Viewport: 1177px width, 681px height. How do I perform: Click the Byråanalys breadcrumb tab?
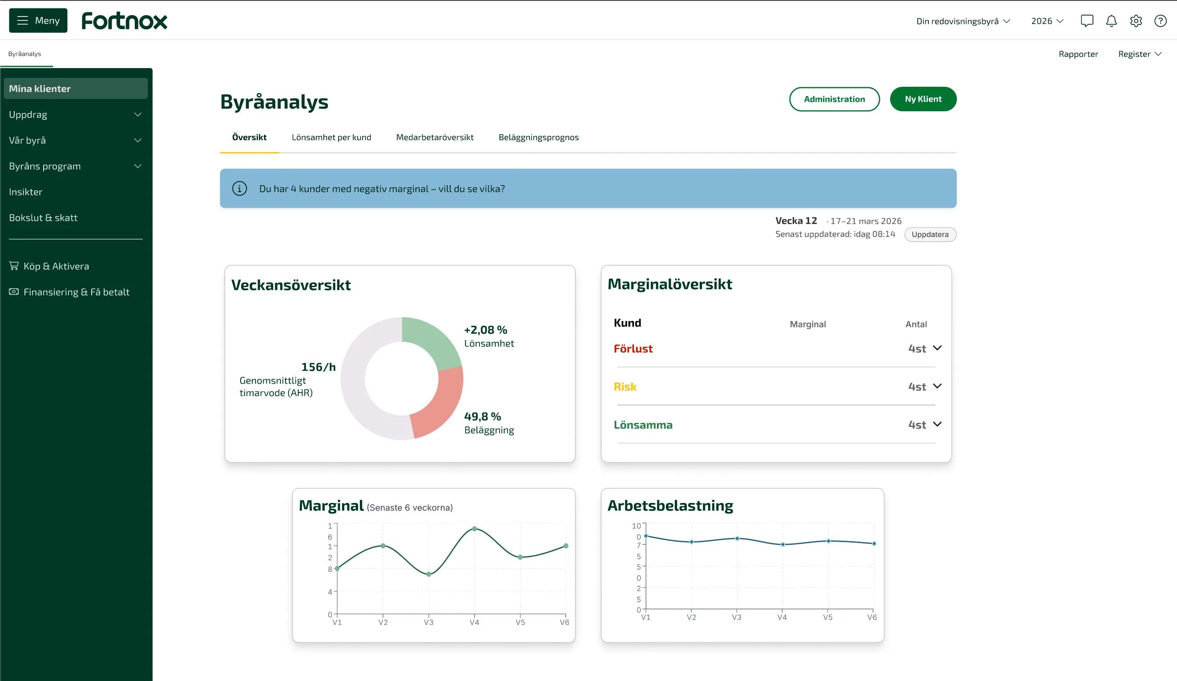pos(25,54)
